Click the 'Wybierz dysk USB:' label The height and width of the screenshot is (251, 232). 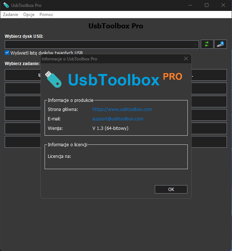pyautogui.click(x=24, y=36)
